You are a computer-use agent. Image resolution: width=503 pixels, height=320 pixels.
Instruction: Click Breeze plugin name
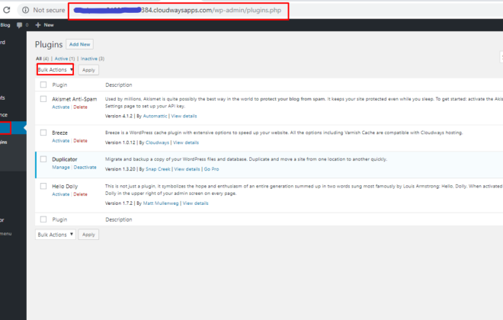click(x=59, y=133)
